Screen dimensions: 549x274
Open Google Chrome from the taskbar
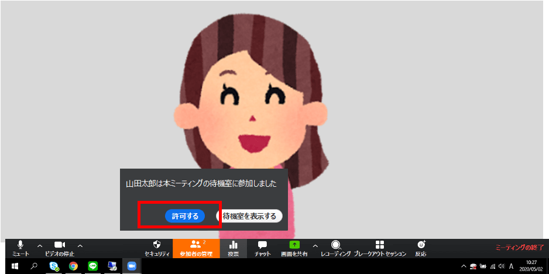(73, 266)
